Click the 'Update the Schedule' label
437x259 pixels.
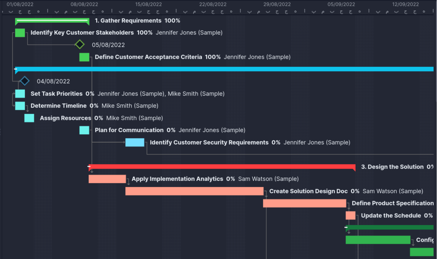(391, 215)
